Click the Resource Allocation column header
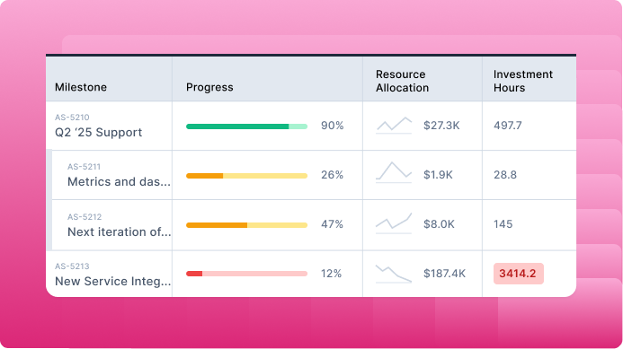 coord(402,81)
